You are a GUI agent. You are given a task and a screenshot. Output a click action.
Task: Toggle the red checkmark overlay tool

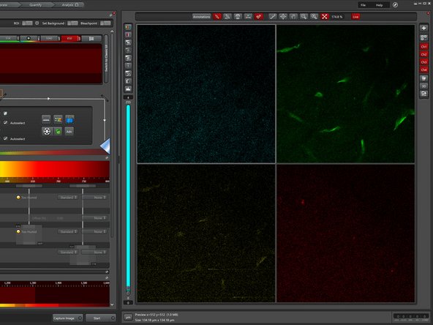[x=259, y=17]
